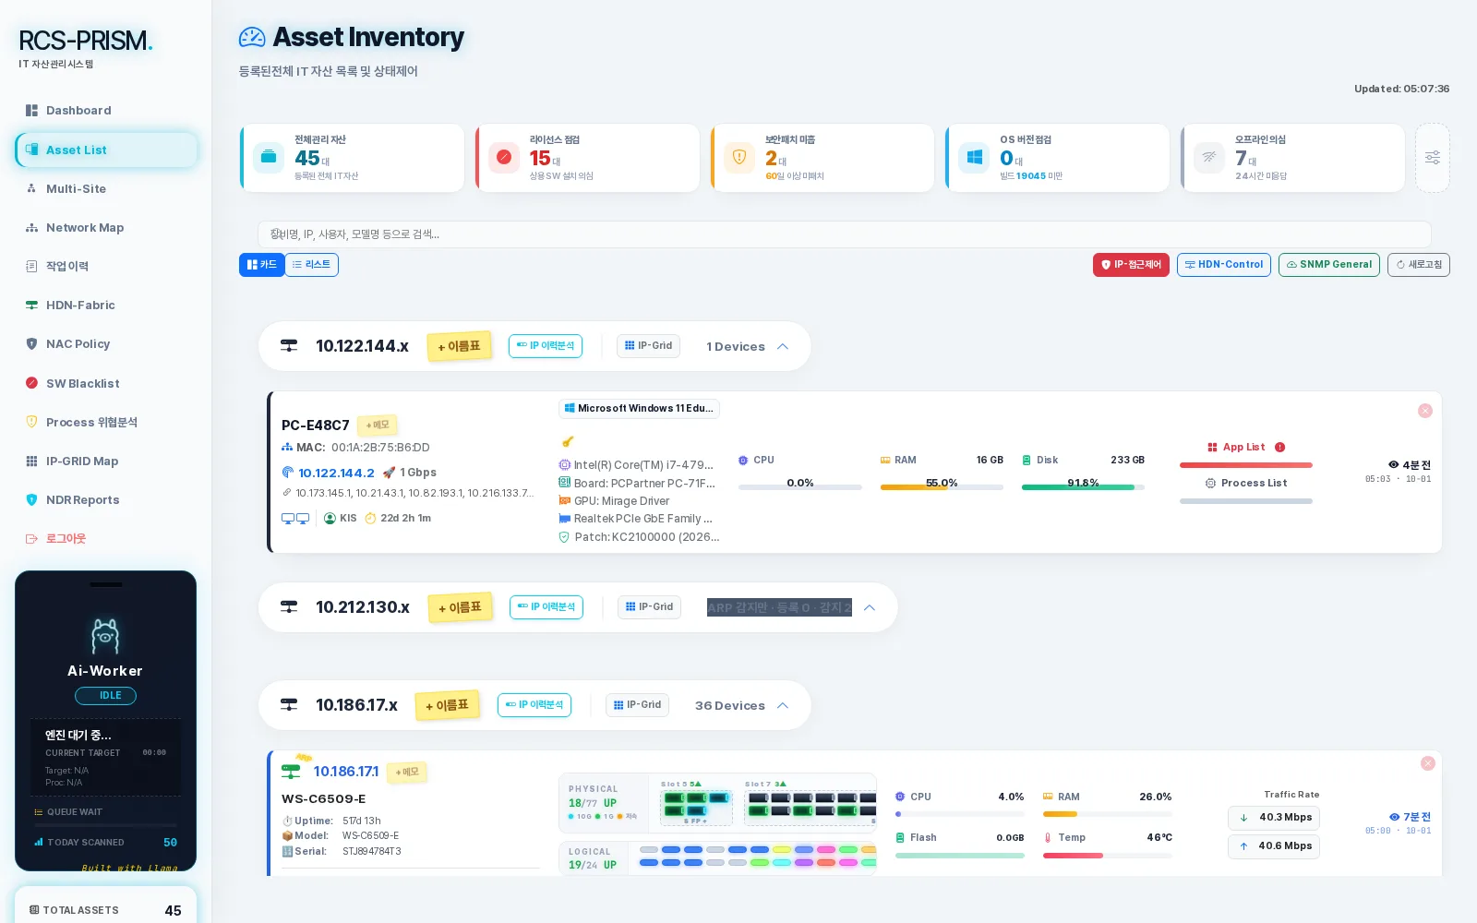Click the Ai-Worker llama icon

pos(105,636)
